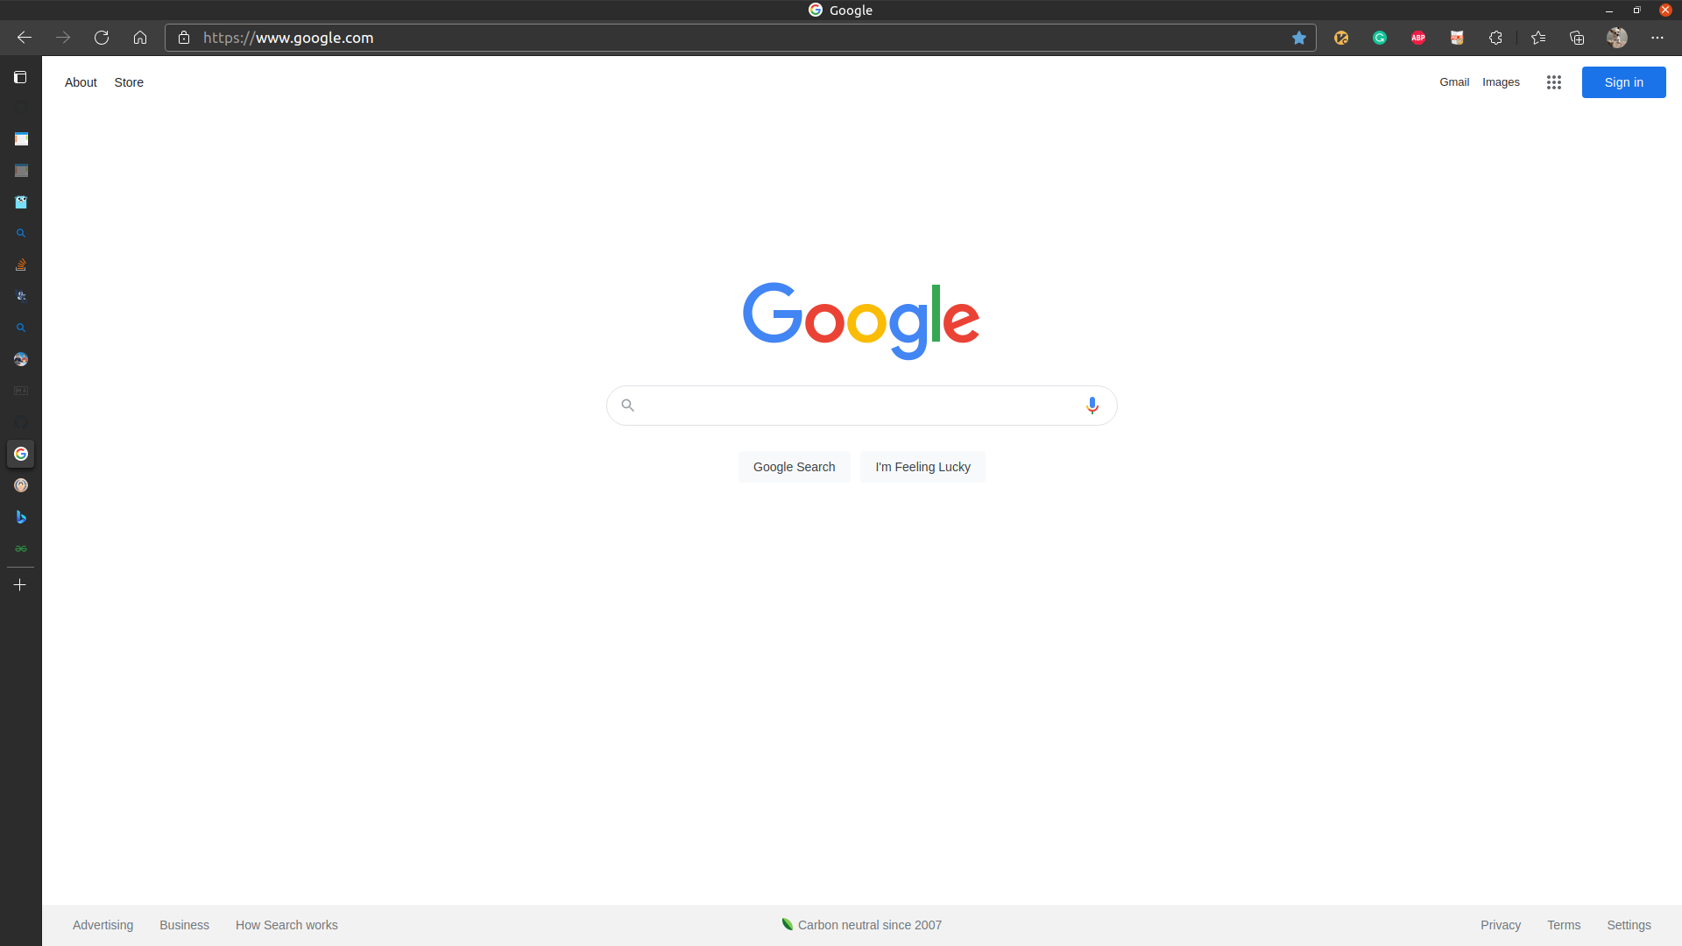Click the I'm Feeling Lucky button
This screenshot has width=1682, height=946.
923,467
